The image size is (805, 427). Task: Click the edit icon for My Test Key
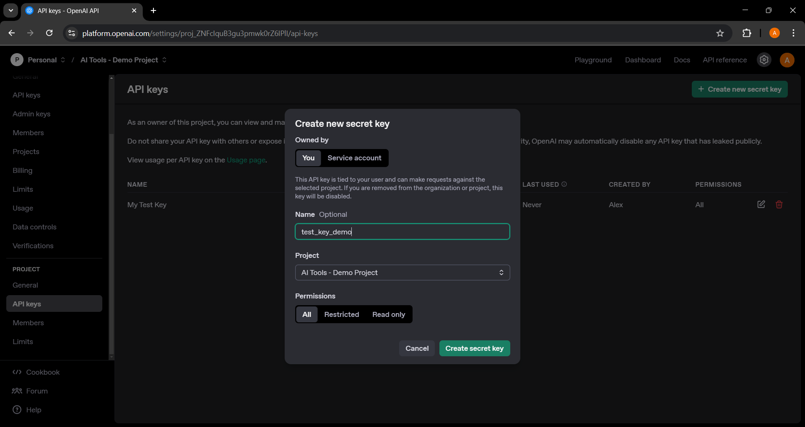(x=761, y=204)
